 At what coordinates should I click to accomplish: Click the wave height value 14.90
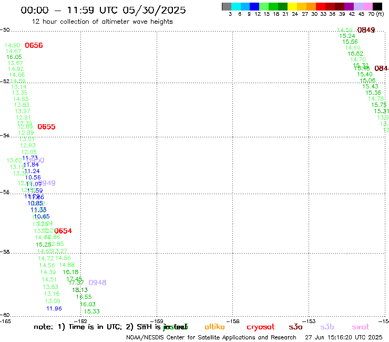click(13, 45)
